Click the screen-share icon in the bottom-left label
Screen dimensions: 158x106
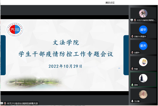pos(2,103)
